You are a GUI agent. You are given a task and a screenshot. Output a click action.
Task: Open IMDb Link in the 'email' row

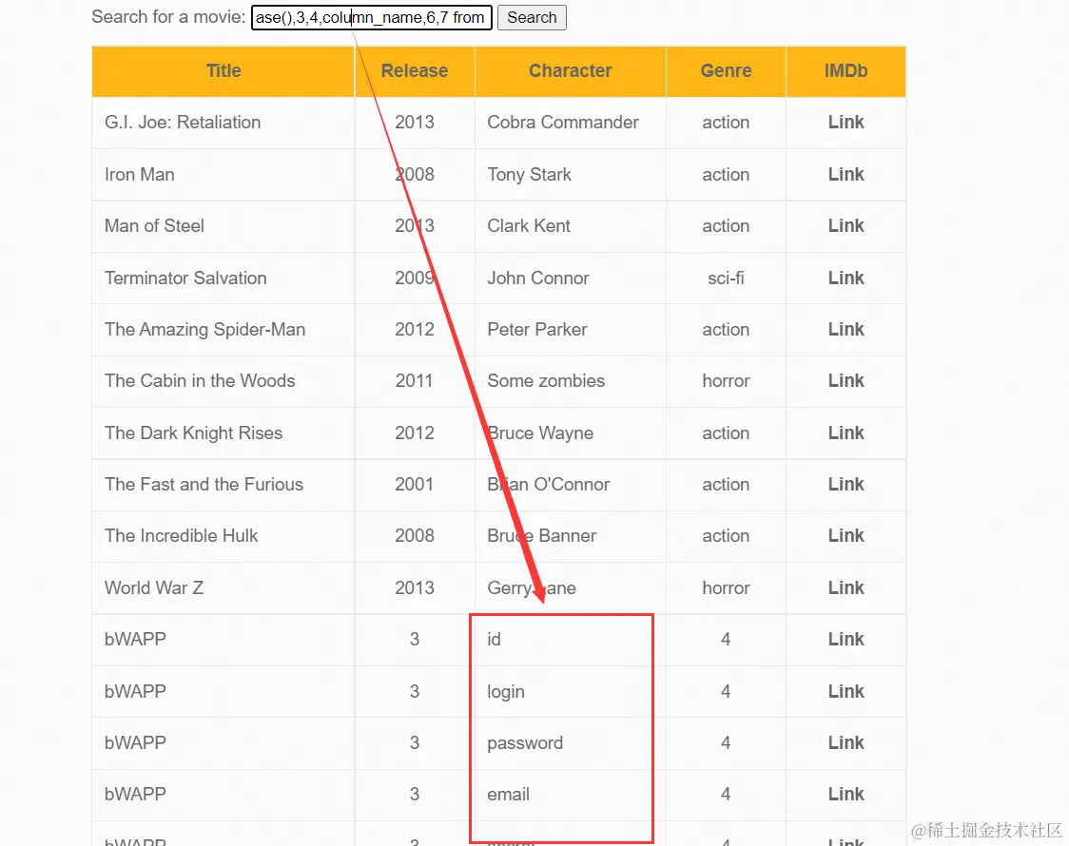pyautogui.click(x=845, y=794)
